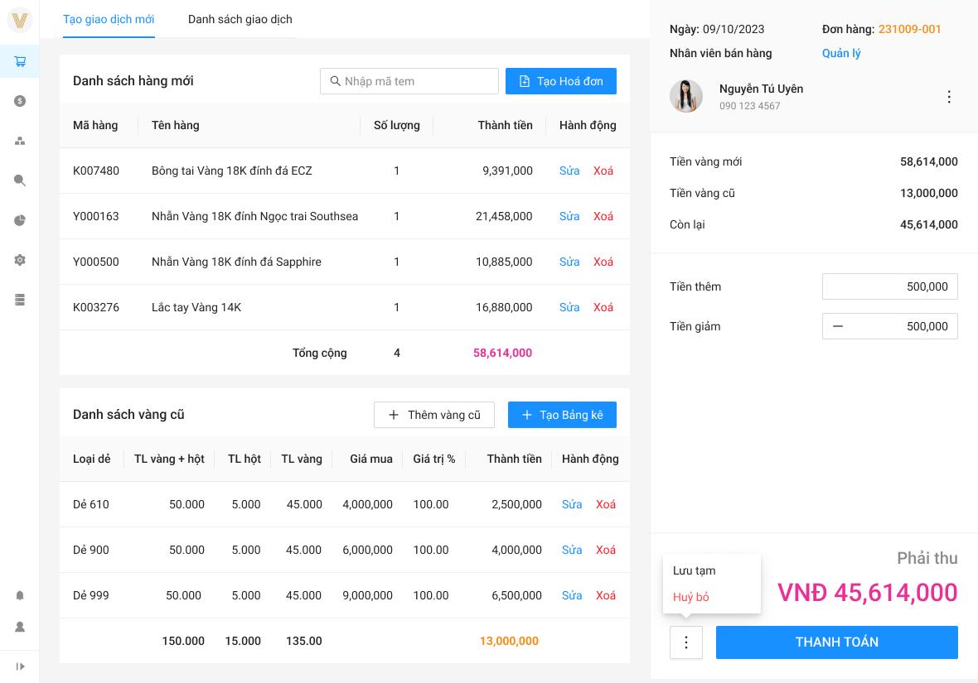Click Xoá for item K007480
The image size is (978, 683).
pyautogui.click(x=603, y=171)
